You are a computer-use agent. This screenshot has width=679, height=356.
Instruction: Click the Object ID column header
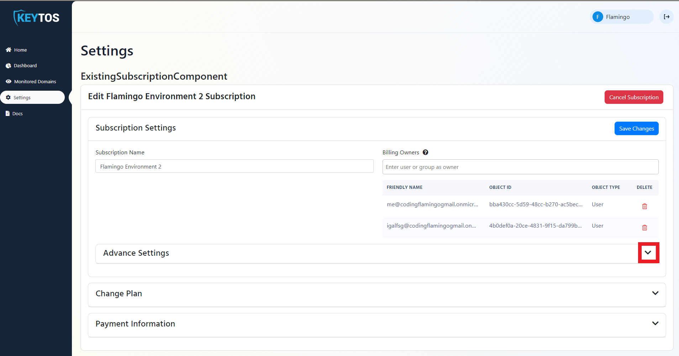[x=500, y=187]
